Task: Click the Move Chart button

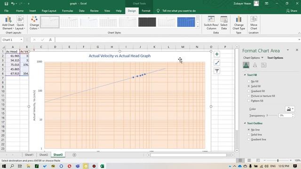Action: (253, 23)
